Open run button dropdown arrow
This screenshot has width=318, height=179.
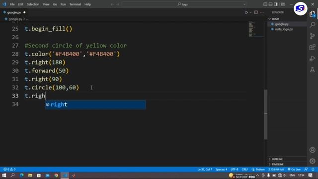click(x=250, y=12)
